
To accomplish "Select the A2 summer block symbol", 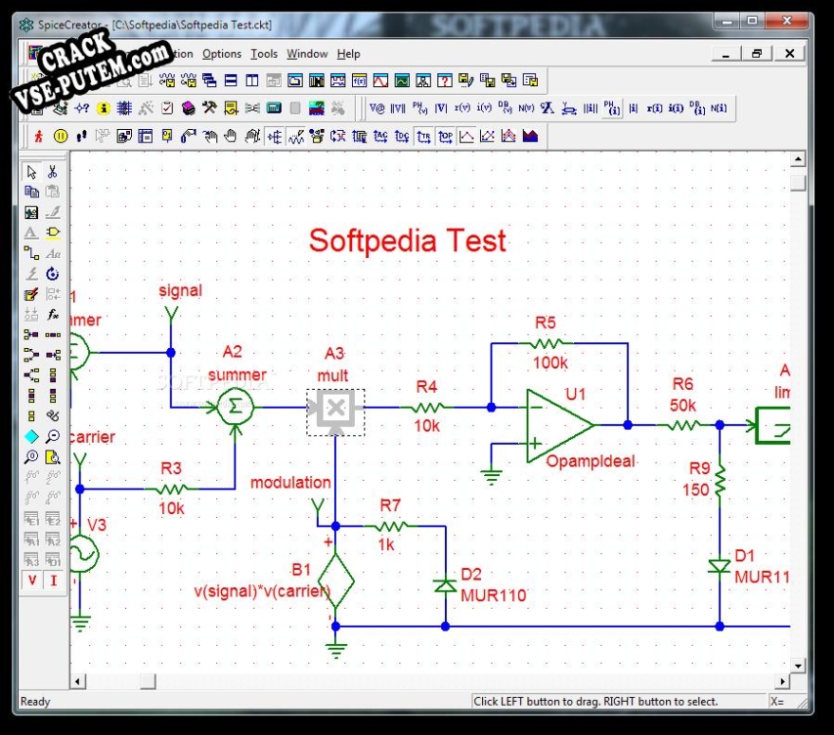I will click(x=235, y=407).
